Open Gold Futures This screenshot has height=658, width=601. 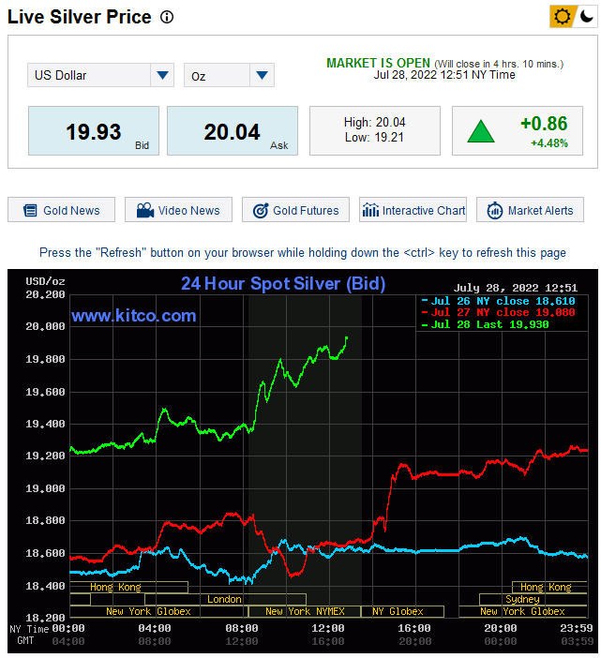tap(295, 210)
